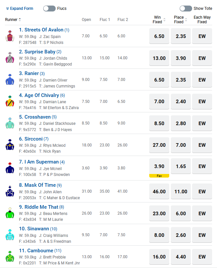
Task: Open Mask Of Time runner page
Action: coord(40,185)
